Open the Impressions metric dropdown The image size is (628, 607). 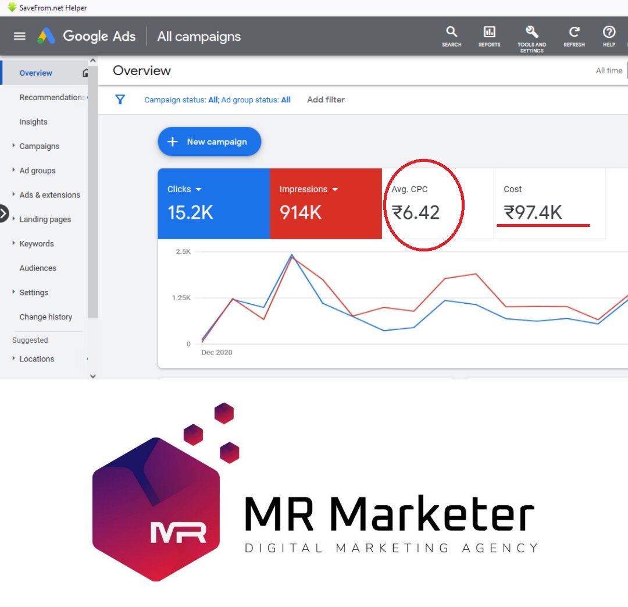click(x=336, y=189)
